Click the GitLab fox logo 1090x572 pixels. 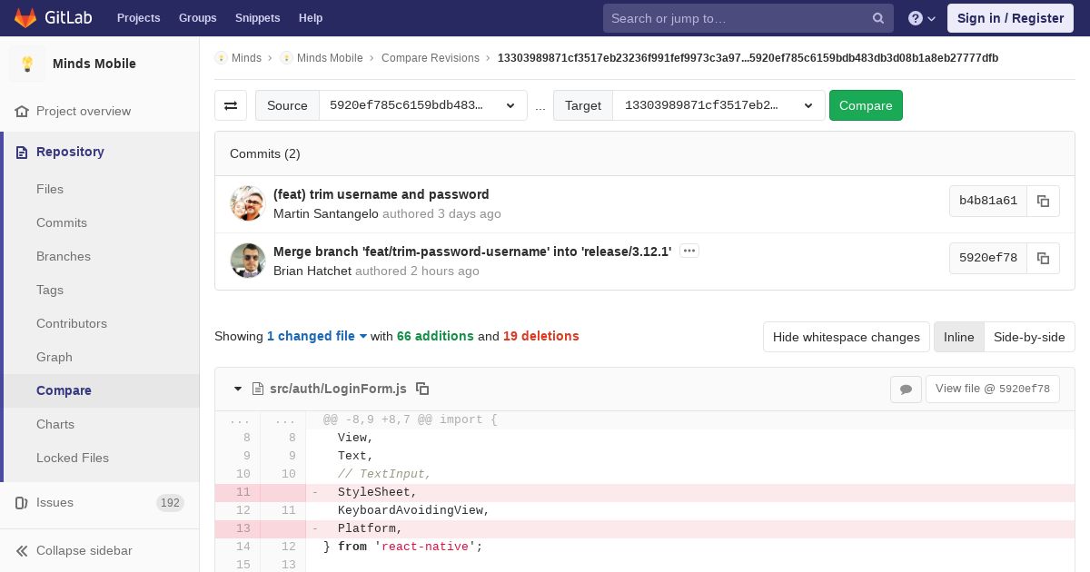click(x=25, y=18)
